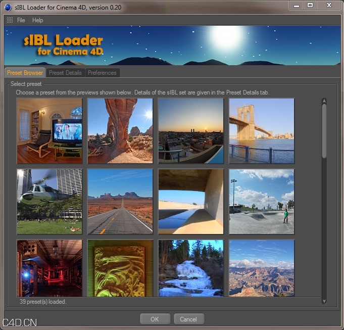
Task: Click the menu bar grip icon beside File
Action: pos(10,20)
